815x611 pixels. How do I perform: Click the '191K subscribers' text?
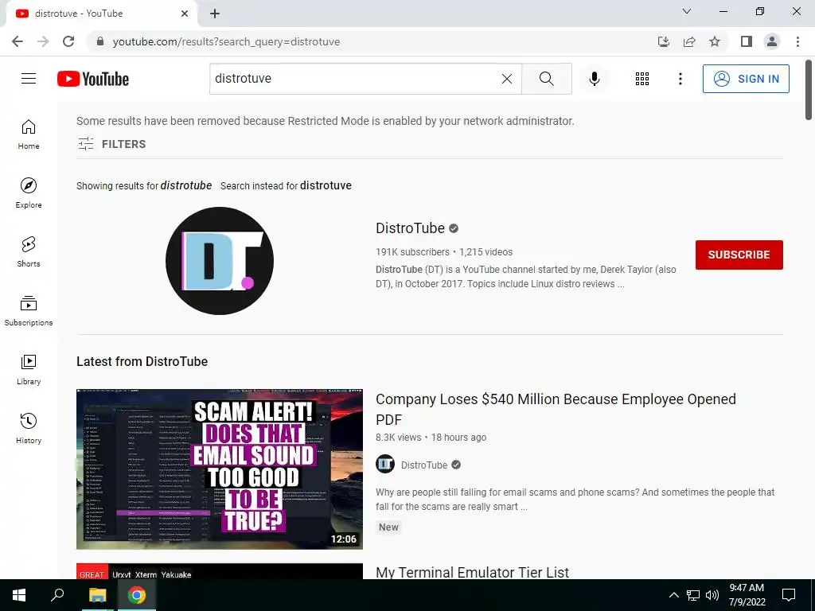point(413,252)
